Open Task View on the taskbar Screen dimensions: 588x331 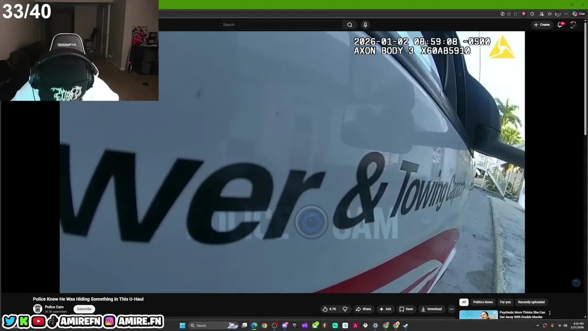pyautogui.click(x=244, y=325)
